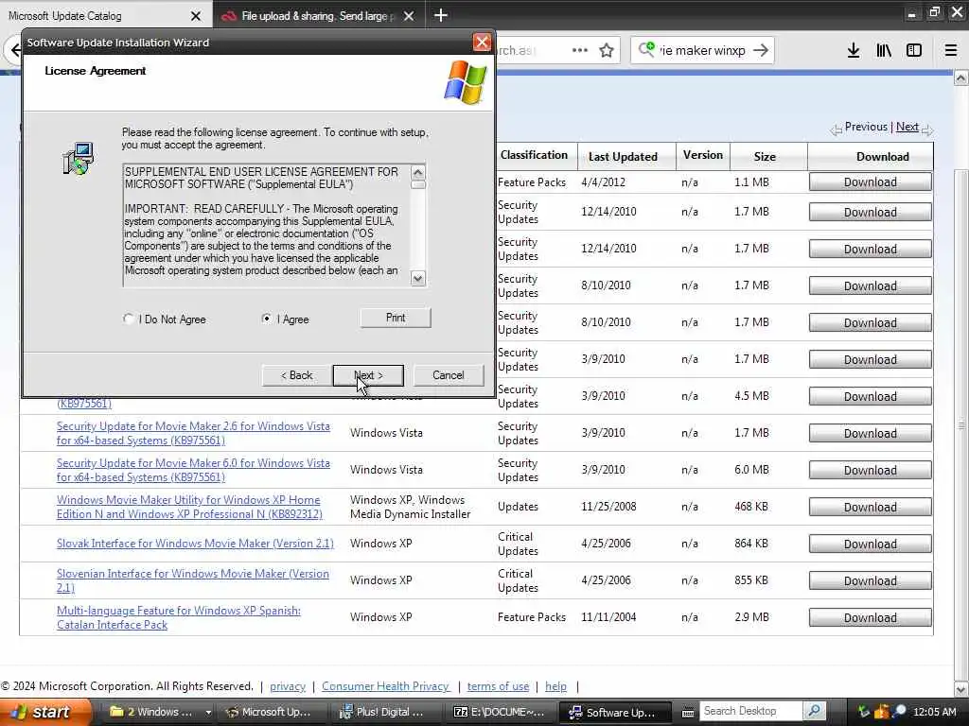This screenshot has width=969, height=726.
Task: Submit the search with the arrow button
Action: [x=762, y=50]
